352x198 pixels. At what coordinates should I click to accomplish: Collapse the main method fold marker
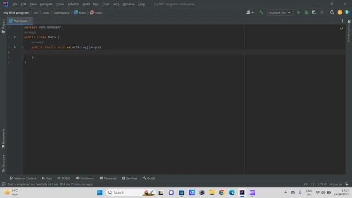pyautogui.click(x=23, y=47)
